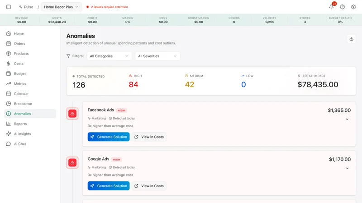The image size is (362, 203).
Task: Click the Budget wallet icon
Action: 9,74
